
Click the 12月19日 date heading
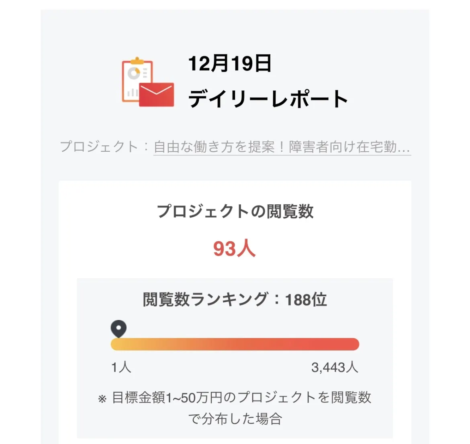[x=230, y=63]
